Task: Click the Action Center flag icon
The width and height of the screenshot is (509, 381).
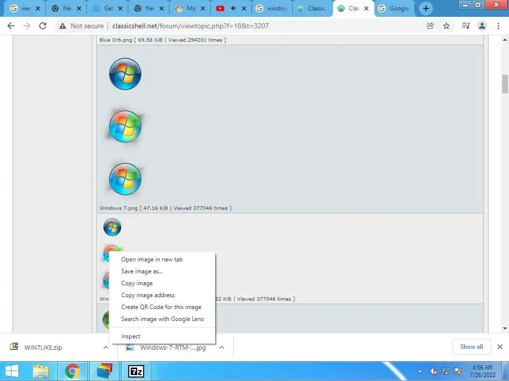Action: [x=458, y=371]
